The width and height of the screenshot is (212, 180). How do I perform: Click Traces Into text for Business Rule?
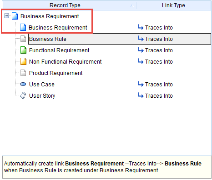159,39
